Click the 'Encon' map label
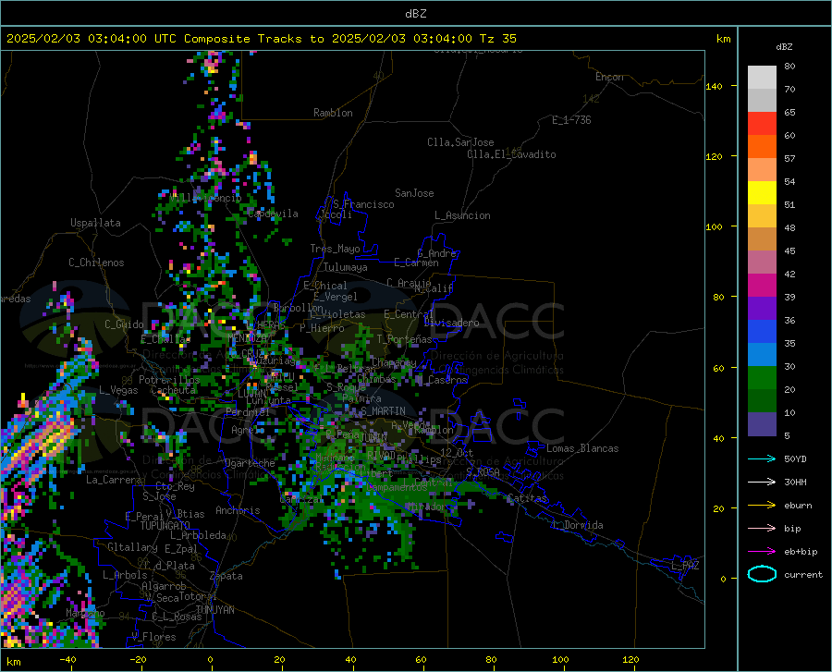 pos(609,77)
